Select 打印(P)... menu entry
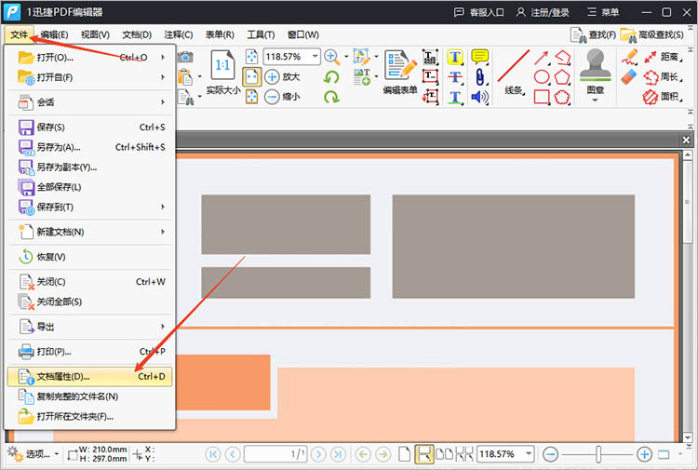Screen dimensions: 698x470 90,352
